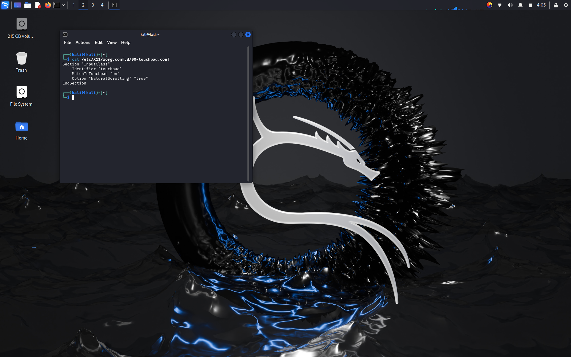
Task: Expand the terminal launcher dropdown arrow
Action: click(63, 5)
